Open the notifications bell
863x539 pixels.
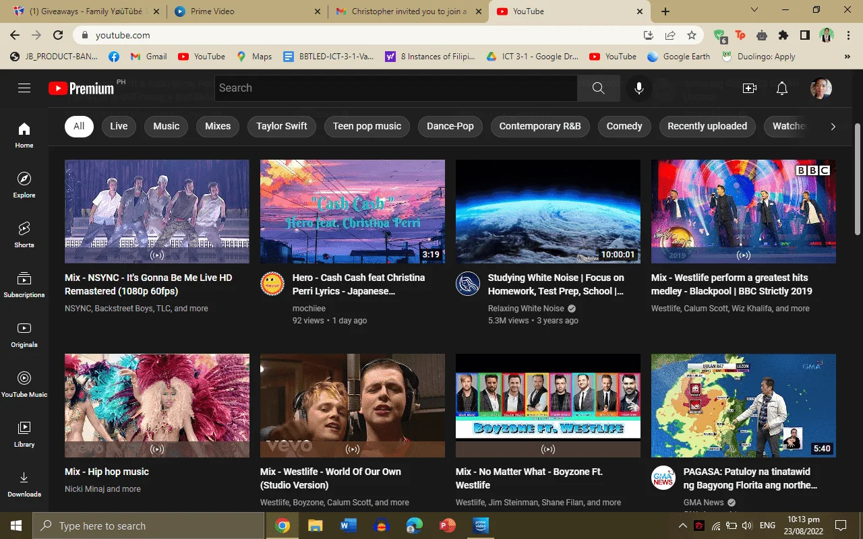click(x=782, y=88)
